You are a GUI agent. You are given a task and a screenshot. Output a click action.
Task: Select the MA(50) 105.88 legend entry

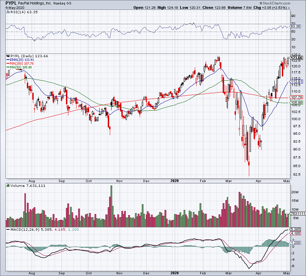tap(21, 67)
